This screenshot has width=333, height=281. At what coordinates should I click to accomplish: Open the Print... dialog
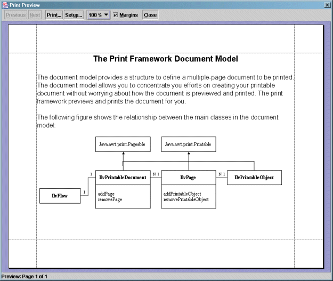pos(54,15)
